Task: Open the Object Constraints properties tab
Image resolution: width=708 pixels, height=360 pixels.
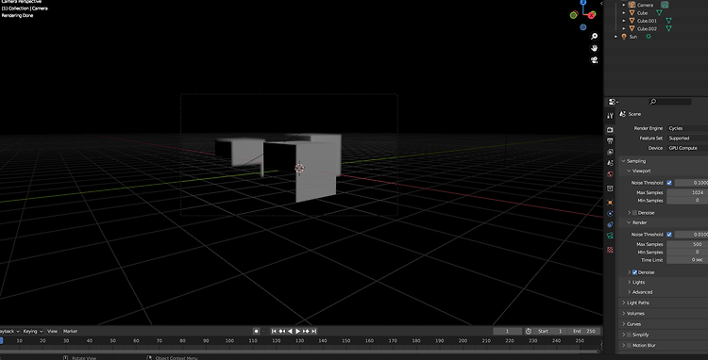Action: click(x=610, y=224)
